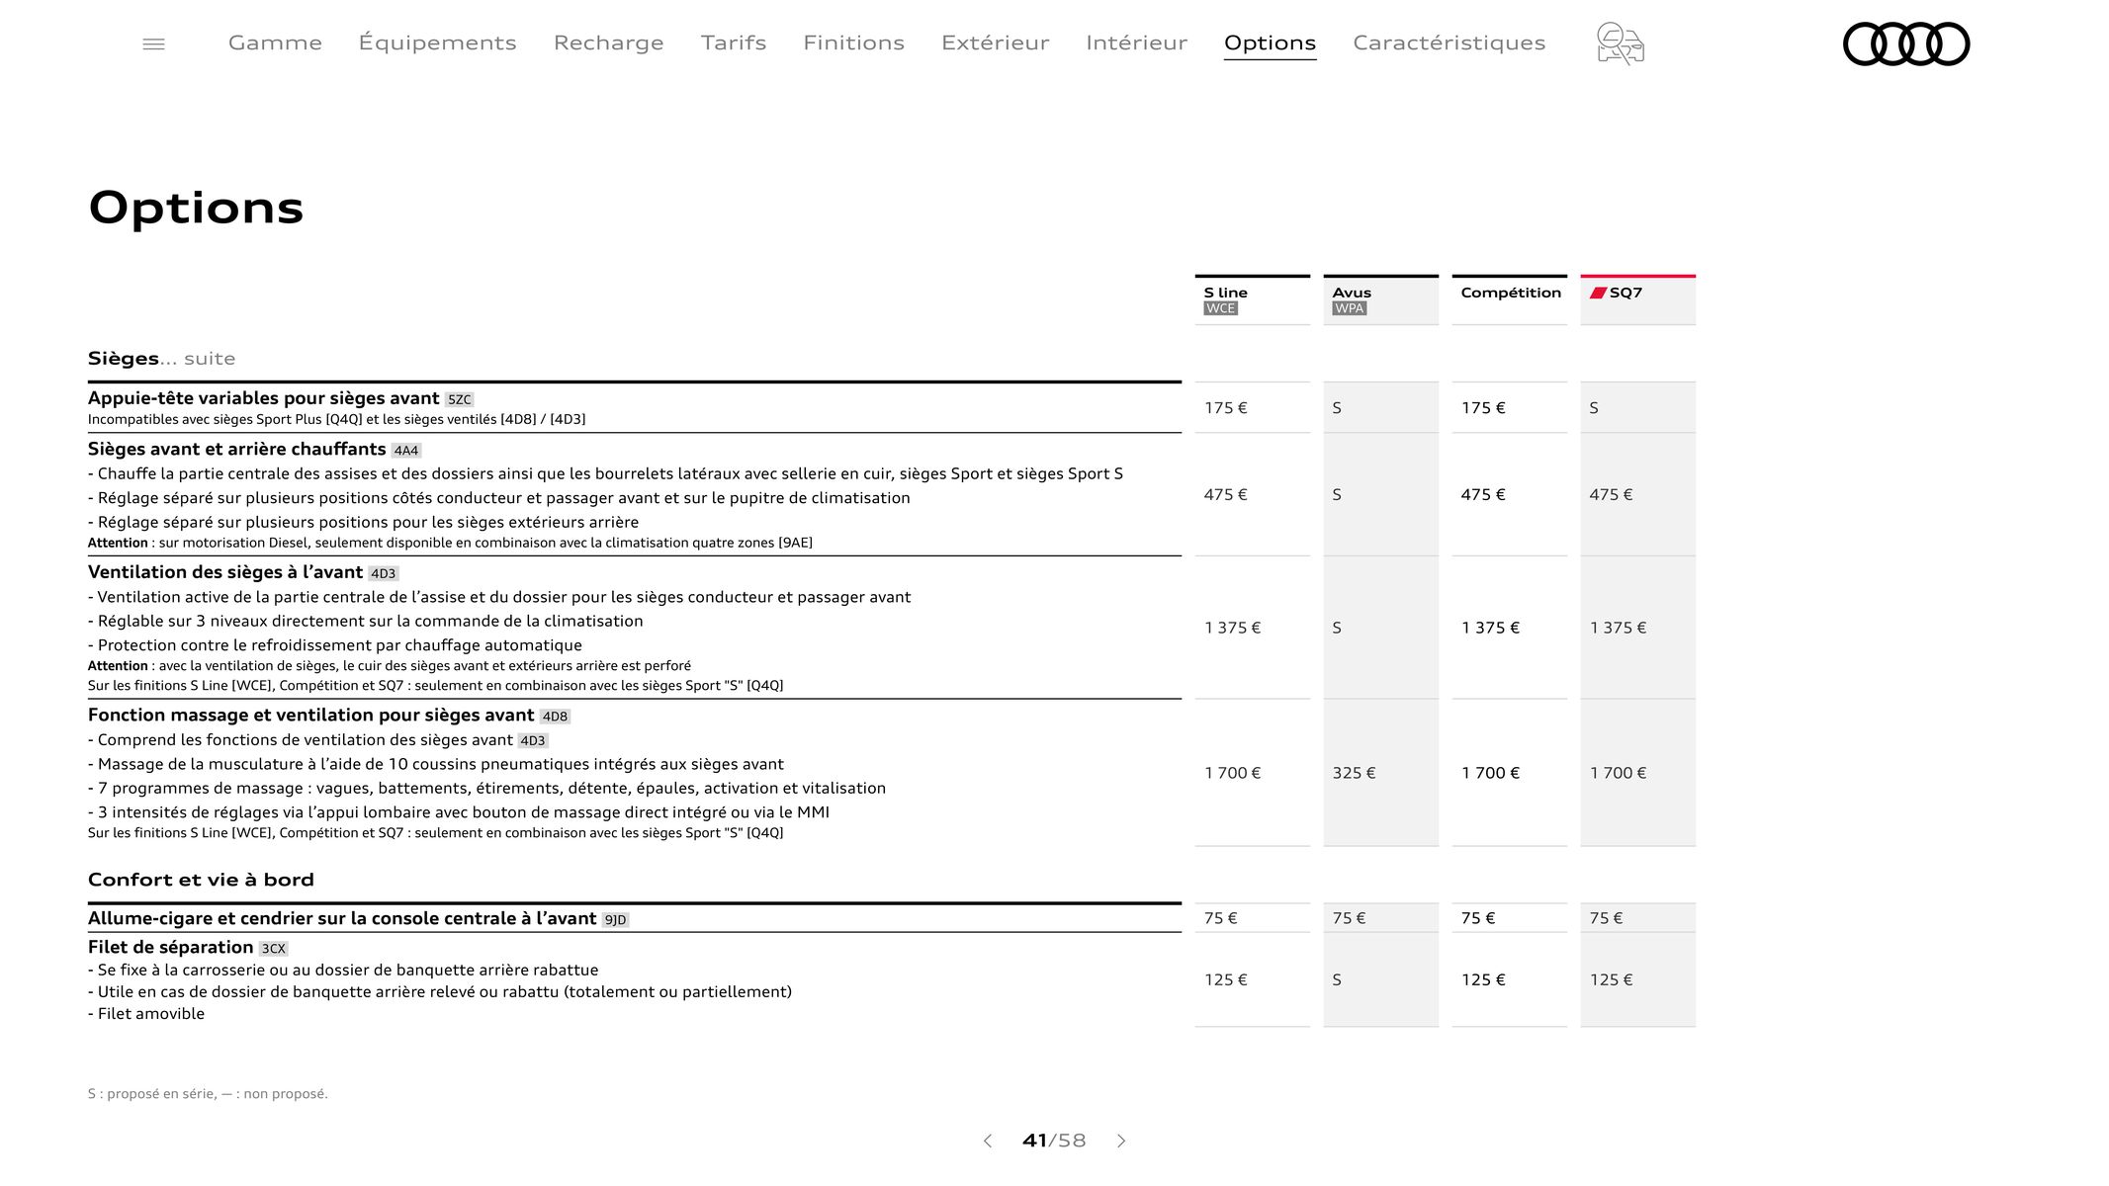Click 'Filet amovible' description line
This screenshot has height=1186, width=2109.
point(146,1013)
